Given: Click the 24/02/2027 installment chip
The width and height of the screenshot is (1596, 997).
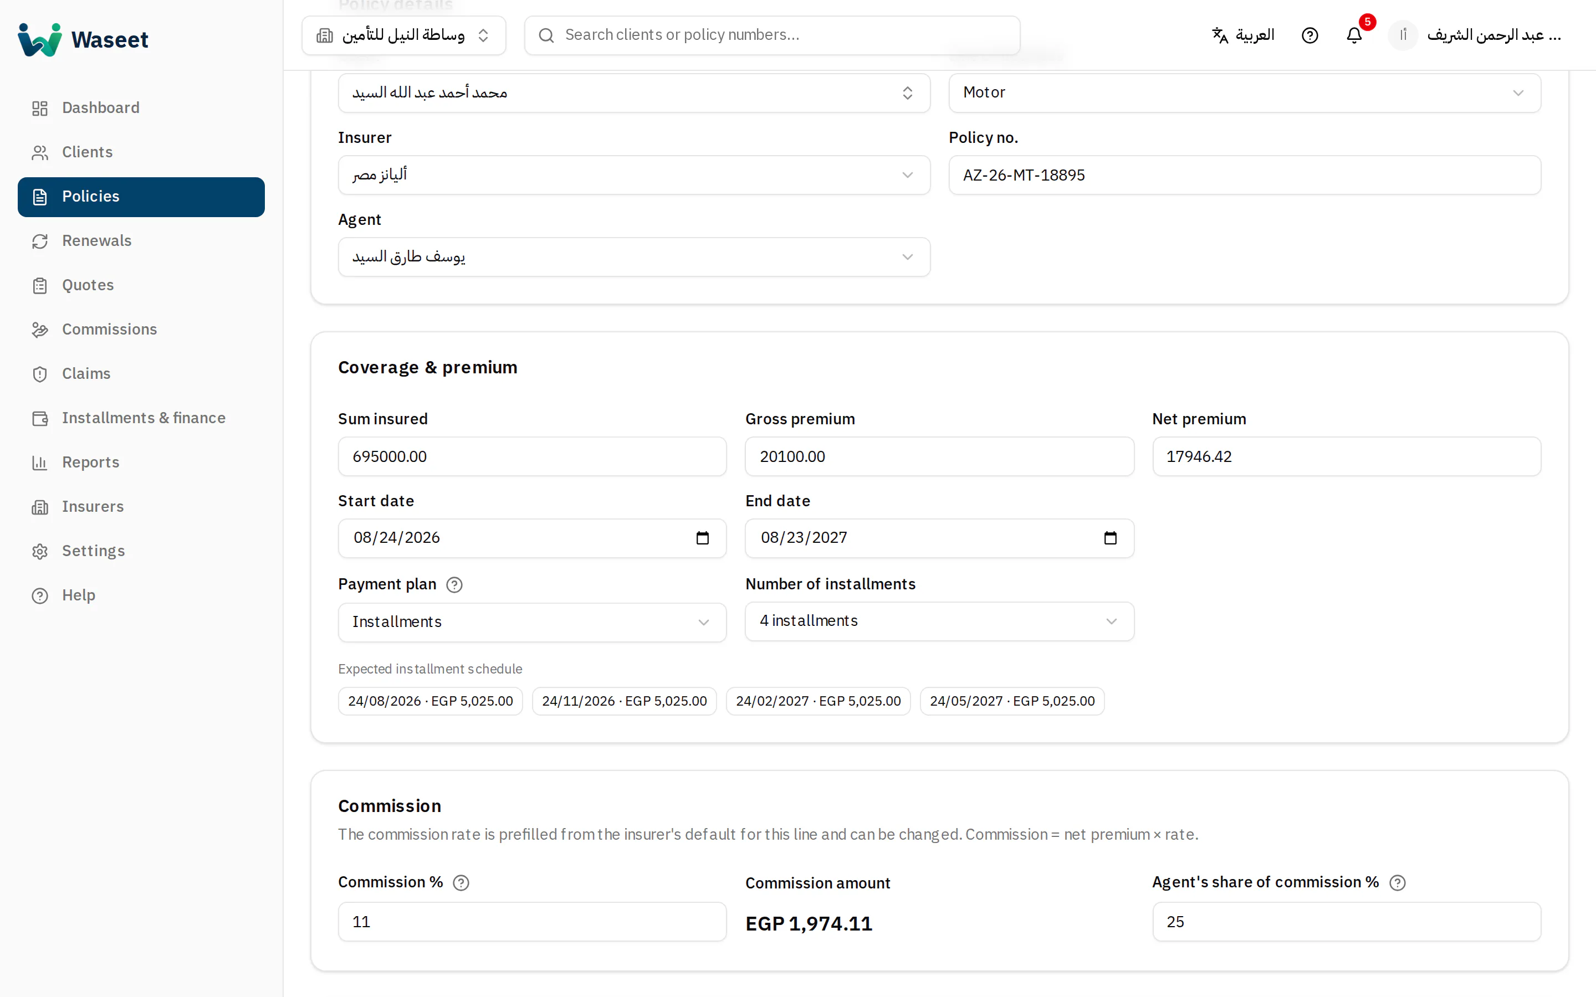Looking at the screenshot, I should click(819, 701).
